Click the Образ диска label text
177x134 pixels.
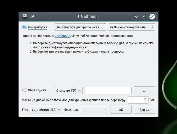pos(37,90)
